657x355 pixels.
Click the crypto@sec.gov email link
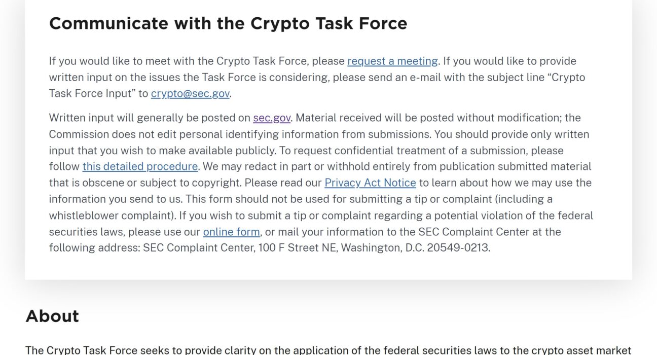[x=190, y=93]
